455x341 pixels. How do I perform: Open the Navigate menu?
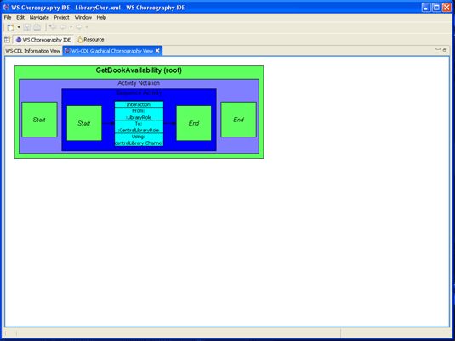[39, 17]
